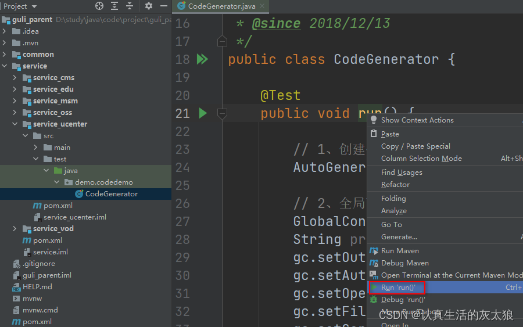This screenshot has height=327, width=523.
Task: Select pom.xml under service_ucenter
Action: (x=53, y=206)
